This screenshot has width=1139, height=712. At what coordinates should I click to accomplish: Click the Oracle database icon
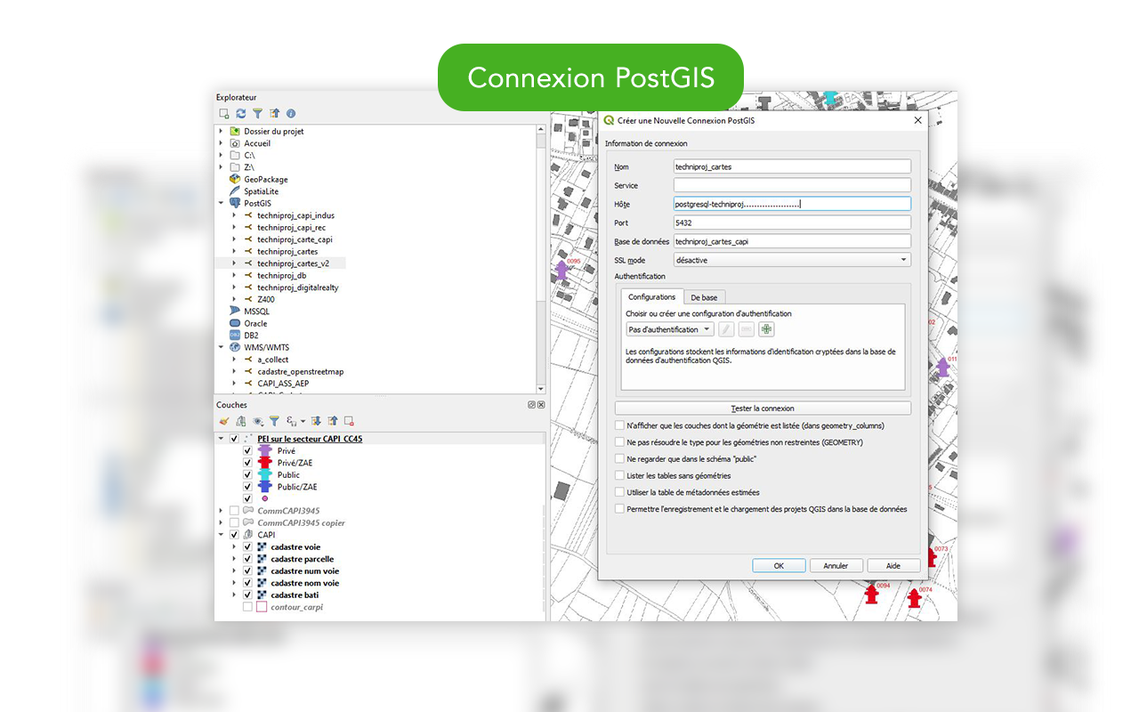(235, 323)
